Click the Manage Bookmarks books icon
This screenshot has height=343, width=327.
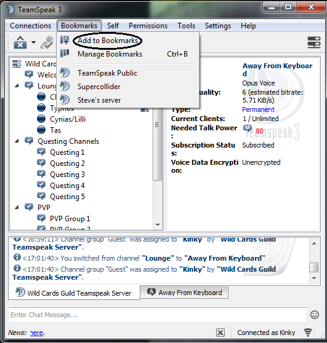[x=65, y=53]
